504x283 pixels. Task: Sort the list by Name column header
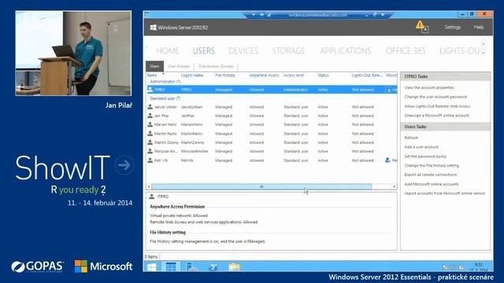pyautogui.click(x=152, y=75)
